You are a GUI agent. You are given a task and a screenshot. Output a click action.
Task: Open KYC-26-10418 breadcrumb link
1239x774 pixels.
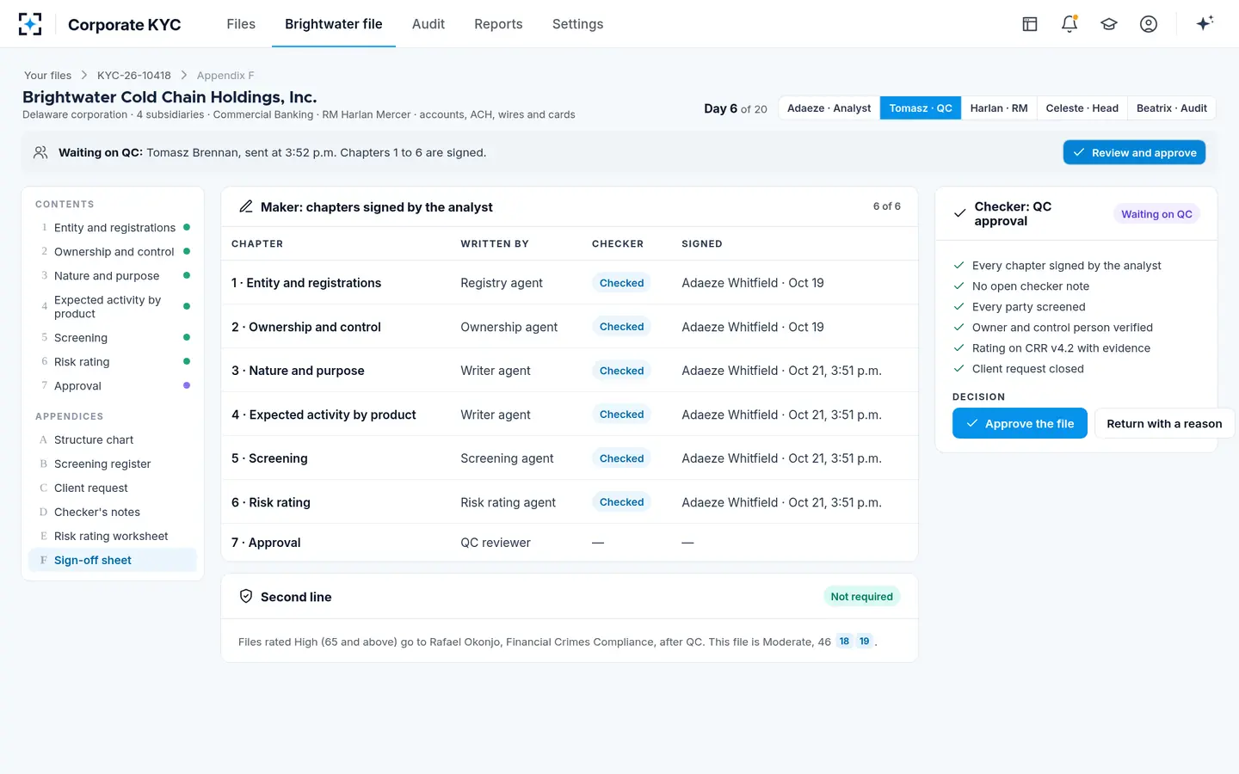[134, 76]
